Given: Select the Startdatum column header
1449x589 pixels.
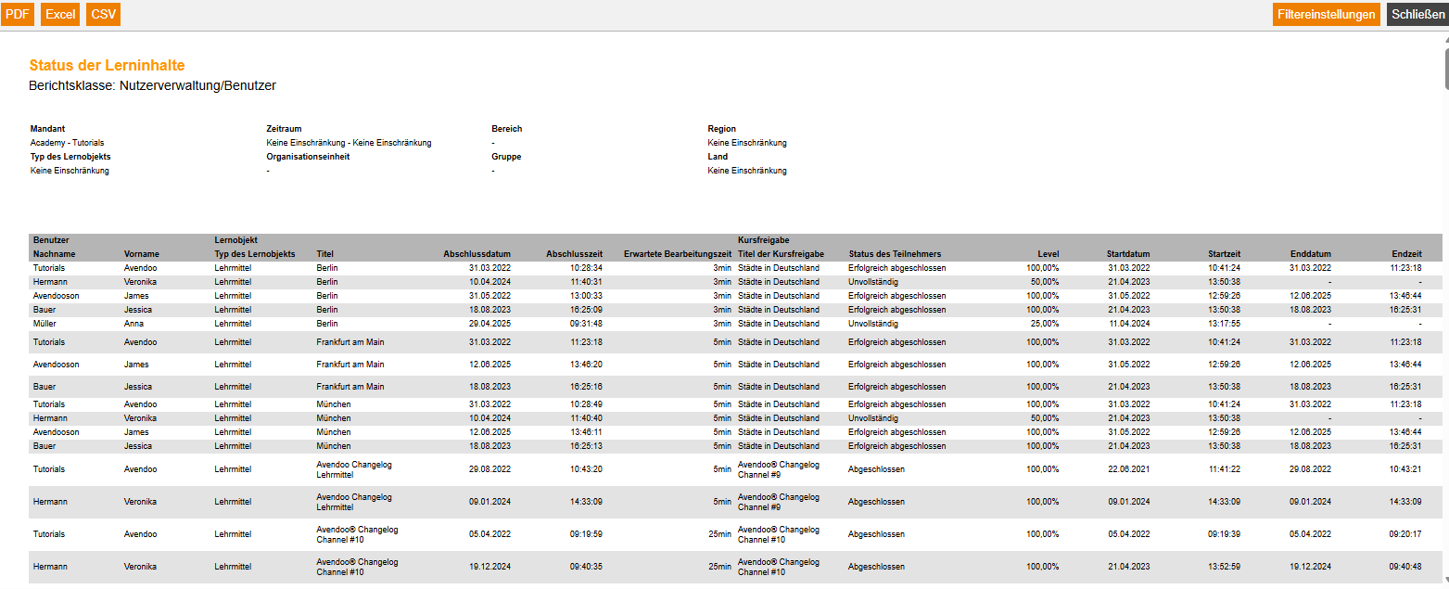Looking at the screenshot, I should [x=1127, y=254].
